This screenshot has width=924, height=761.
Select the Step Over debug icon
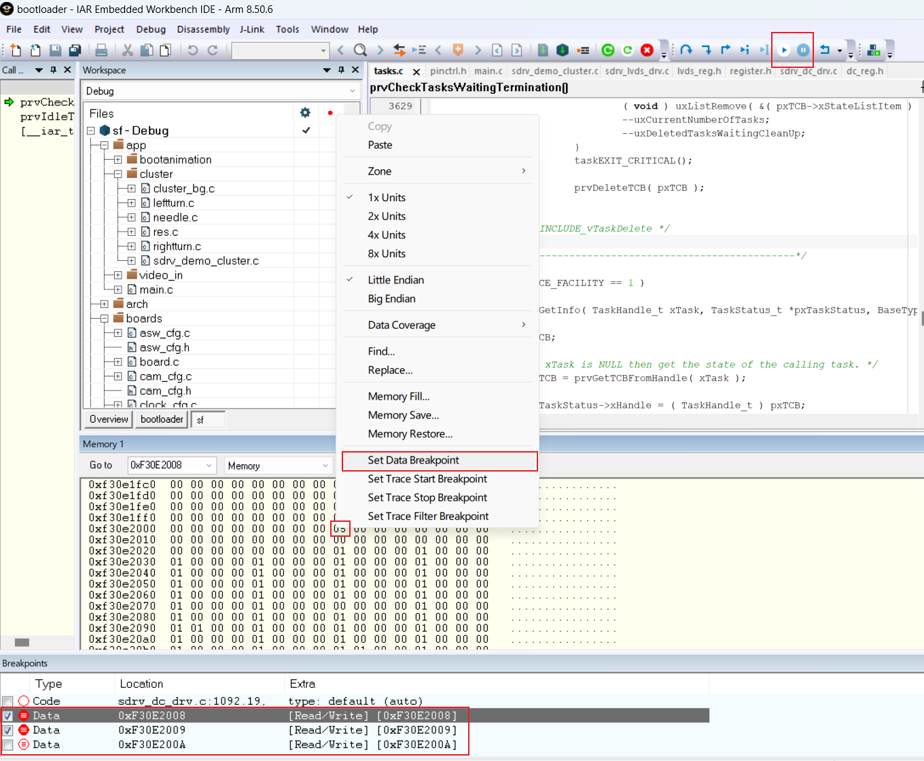[687, 50]
